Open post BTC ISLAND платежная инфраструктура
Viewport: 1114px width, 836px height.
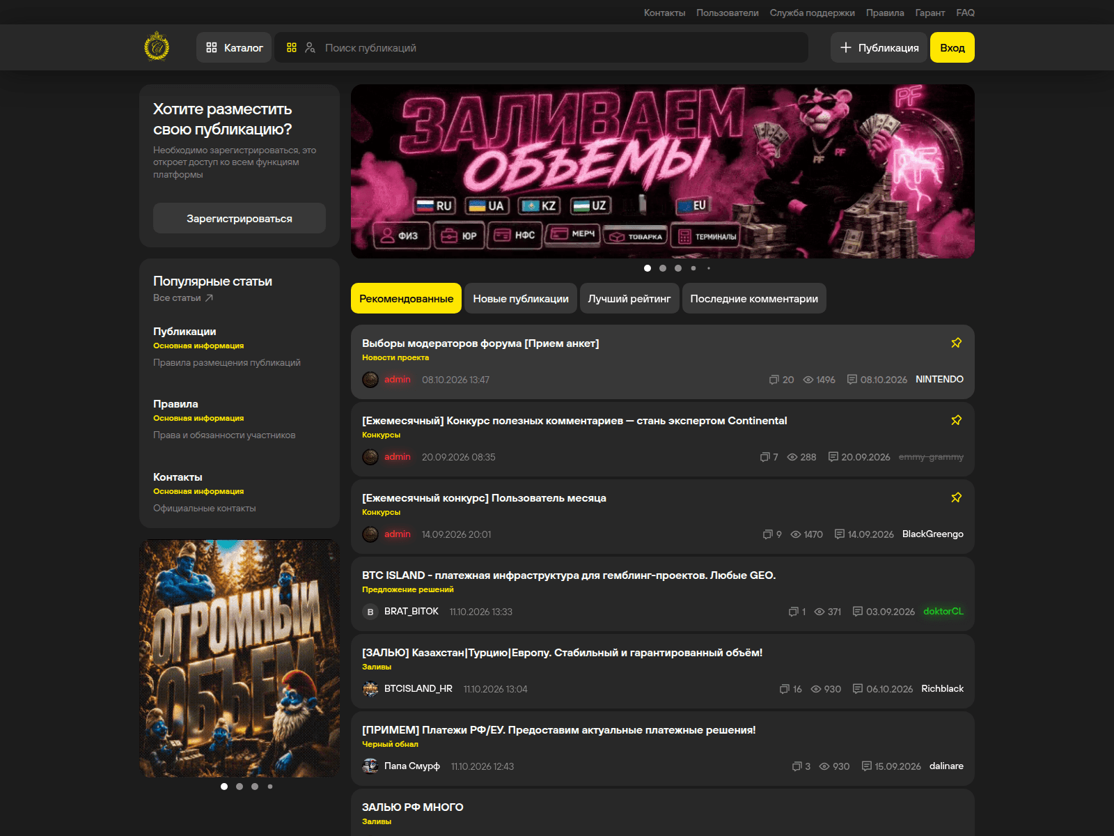point(569,575)
